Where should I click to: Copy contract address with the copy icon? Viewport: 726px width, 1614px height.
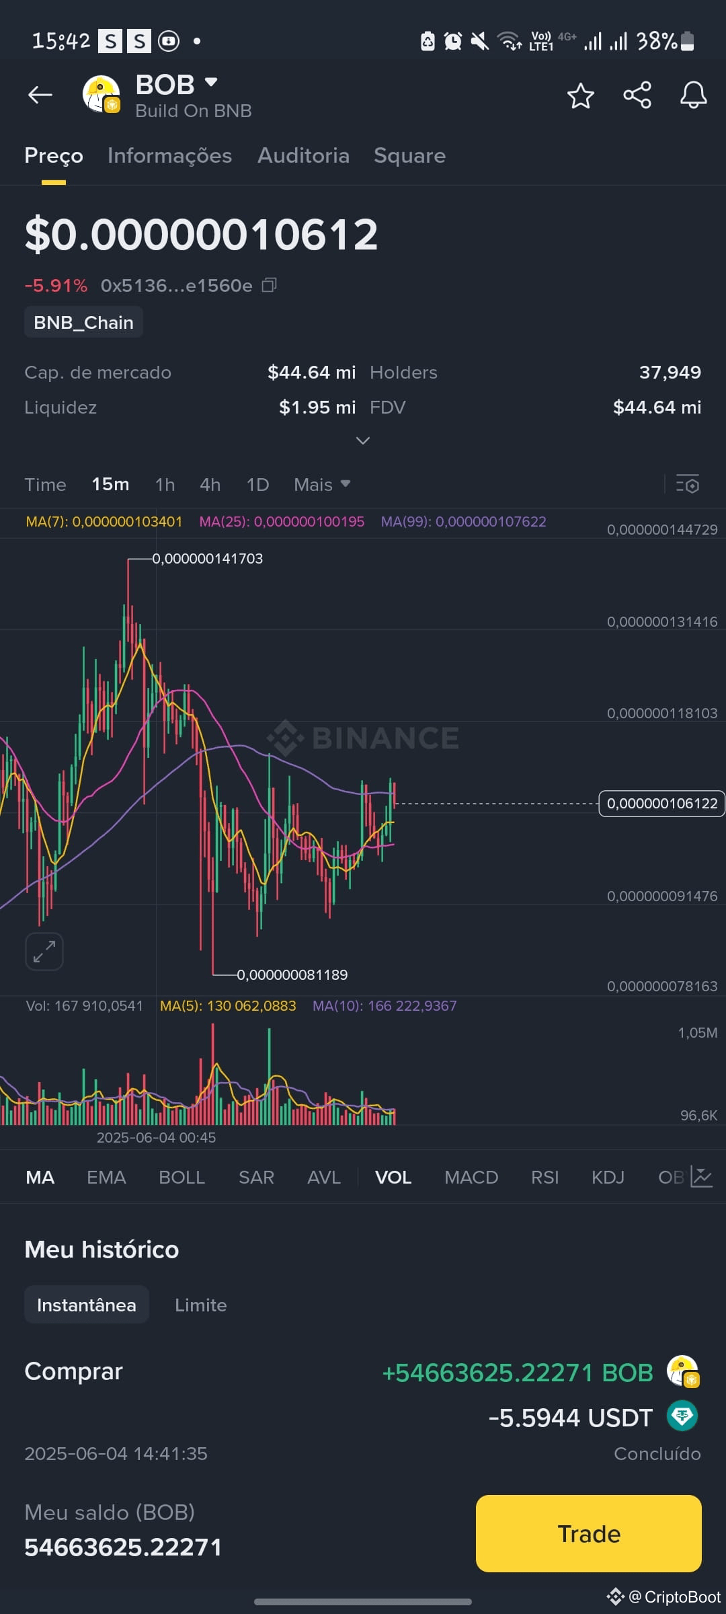point(269,285)
